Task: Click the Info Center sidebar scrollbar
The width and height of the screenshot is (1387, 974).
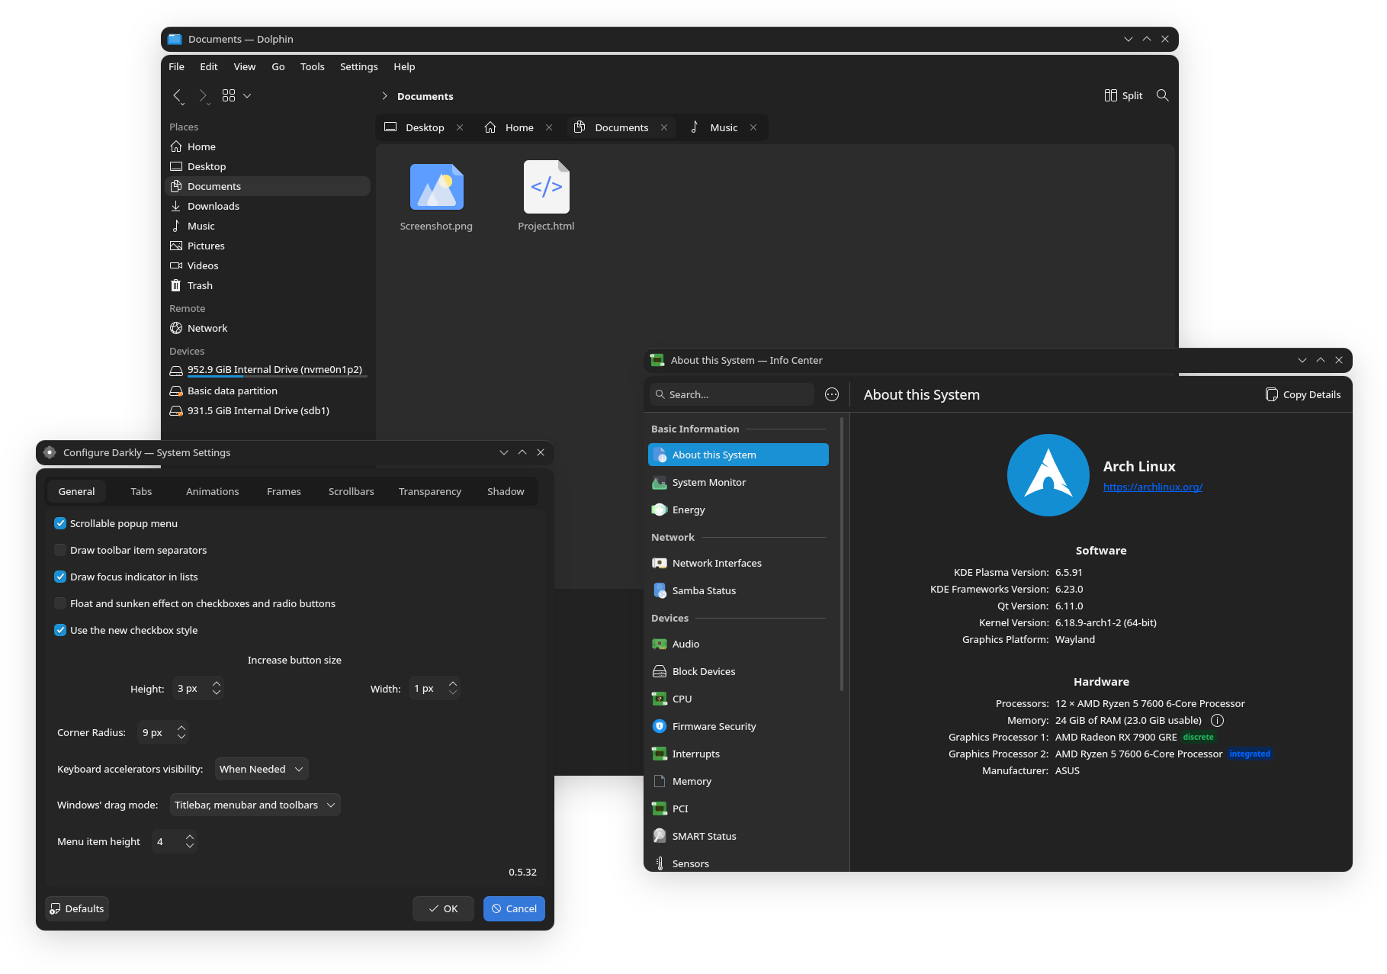Action: pyautogui.click(x=842, y=554)
